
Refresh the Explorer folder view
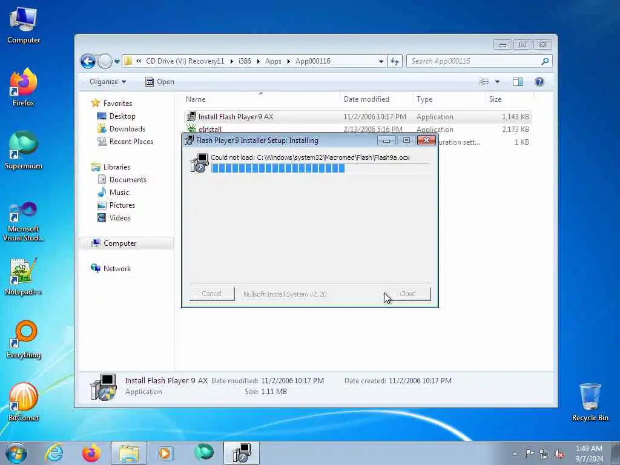tap(395, 61)
